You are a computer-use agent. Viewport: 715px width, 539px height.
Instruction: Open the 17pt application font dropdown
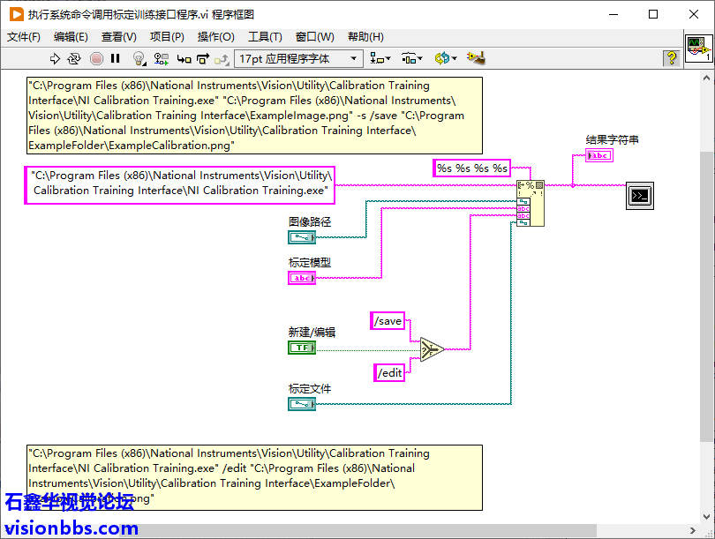[298, 59]
